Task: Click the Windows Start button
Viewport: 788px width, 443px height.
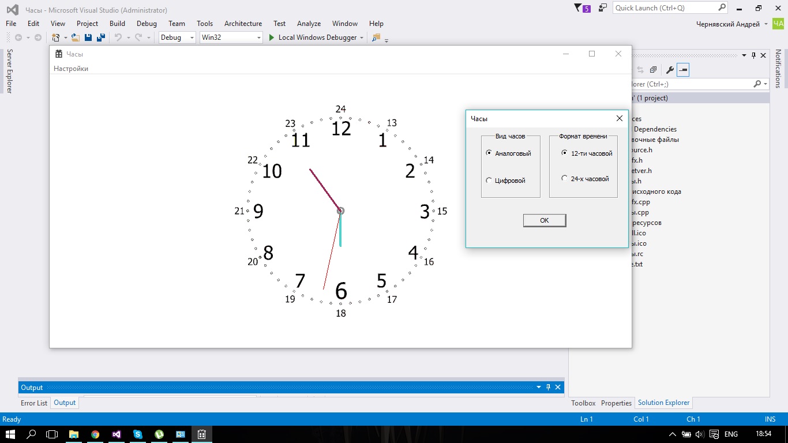Action: tap(11, 434)
